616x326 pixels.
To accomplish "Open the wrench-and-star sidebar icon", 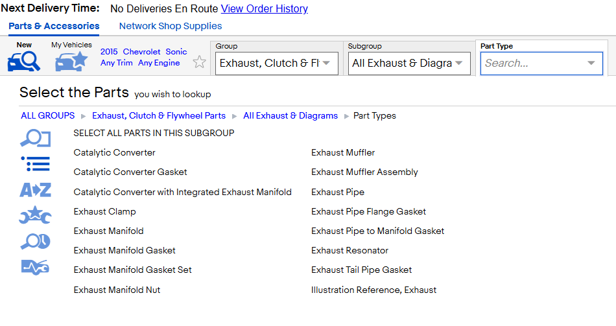I will pyautogui.click(x=36, y=215).
